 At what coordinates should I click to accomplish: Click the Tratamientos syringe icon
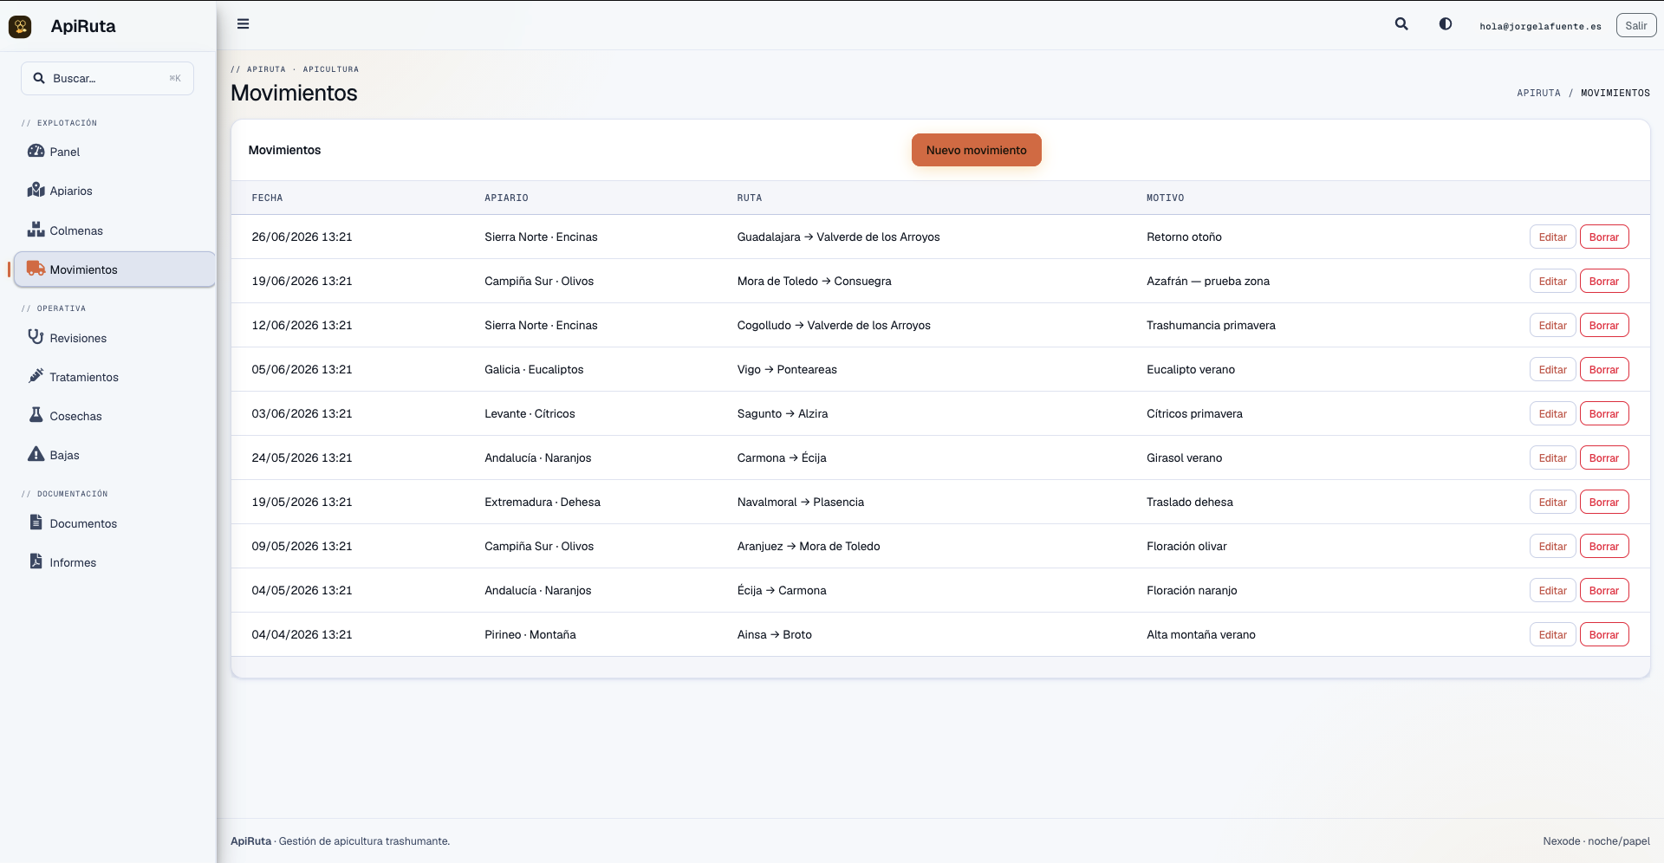[x=36, y=376]
